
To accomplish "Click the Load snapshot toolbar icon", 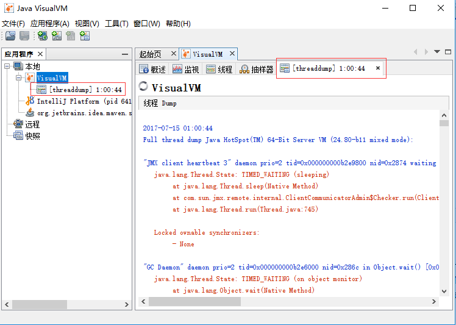I will [10, 36].
